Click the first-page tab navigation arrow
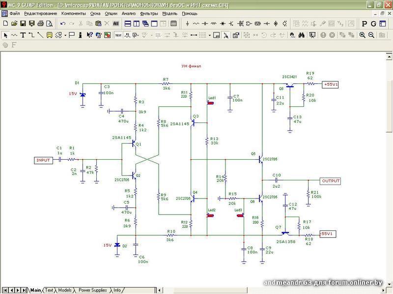Viewport: 393px width, 294px height. tap(4, 290)
